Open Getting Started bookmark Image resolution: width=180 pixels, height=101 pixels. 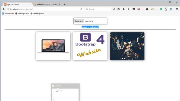(x=22, y=13)
